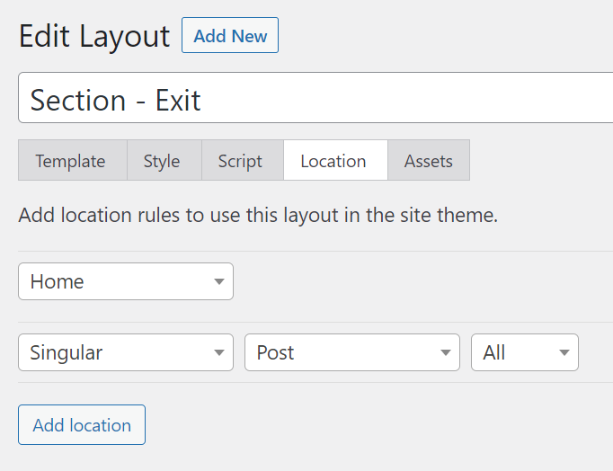Click the arrow icon on Post dropdown
The image size is (613, 471).
(445, 353)
